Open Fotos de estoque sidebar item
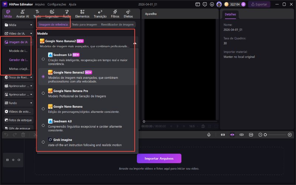 [18, 120]
